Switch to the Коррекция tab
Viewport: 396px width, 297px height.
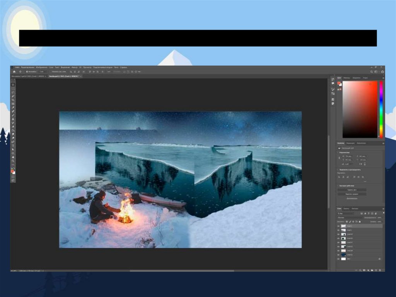[x=350, y=143]
